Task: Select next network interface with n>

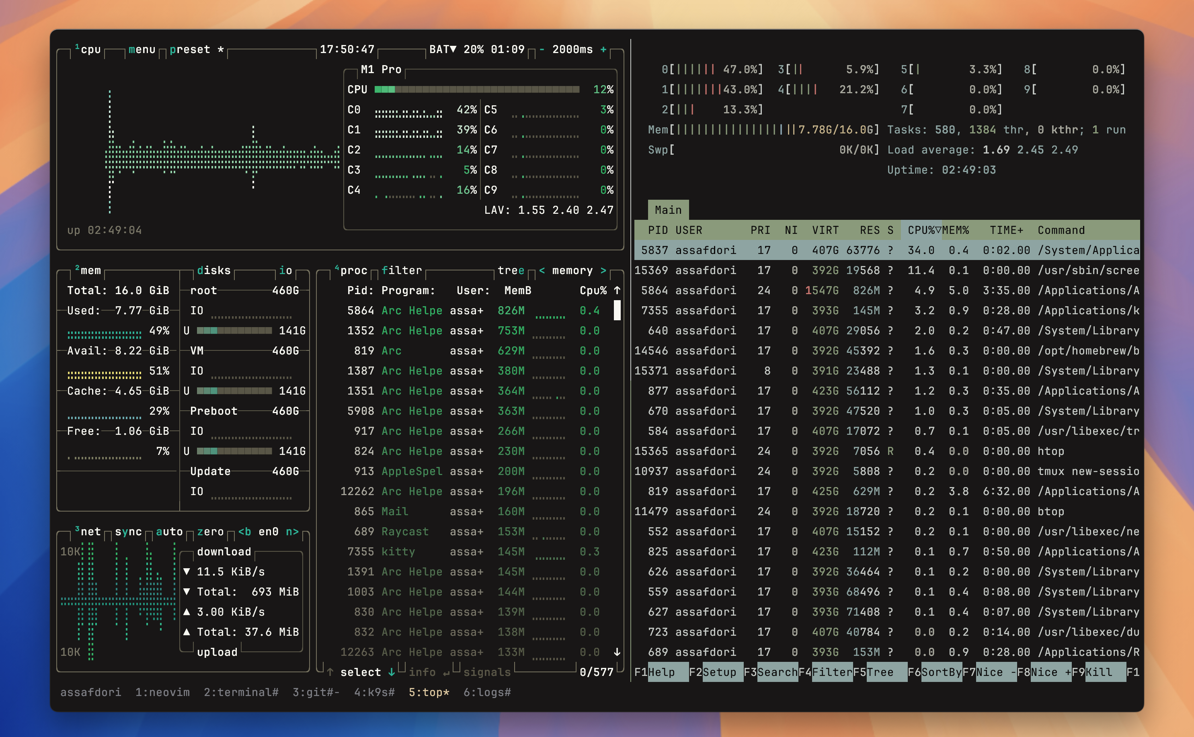Action: tap(293, 532)
